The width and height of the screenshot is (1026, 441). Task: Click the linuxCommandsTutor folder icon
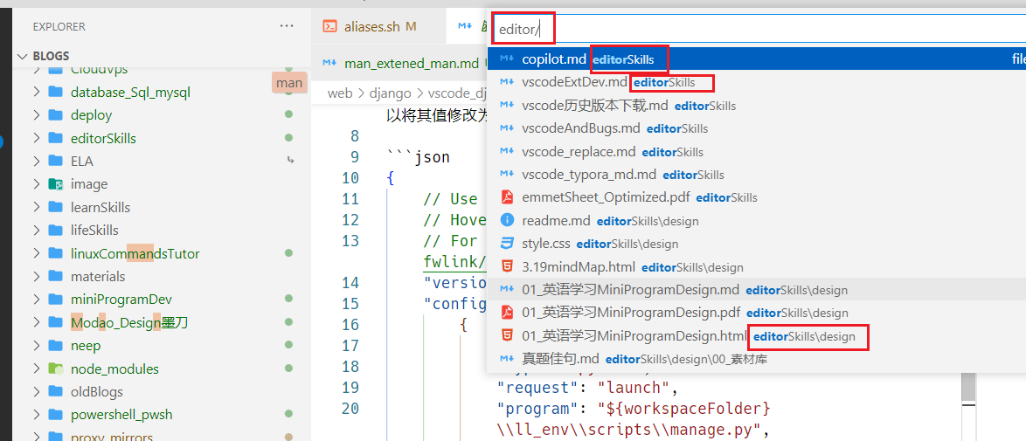click(x=55, y=253)
